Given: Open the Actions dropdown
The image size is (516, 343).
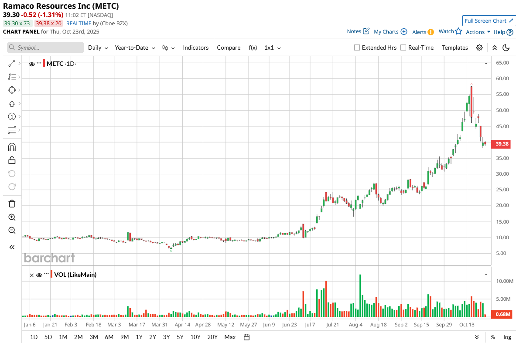Looking at the screenshot, I should 478,32.
